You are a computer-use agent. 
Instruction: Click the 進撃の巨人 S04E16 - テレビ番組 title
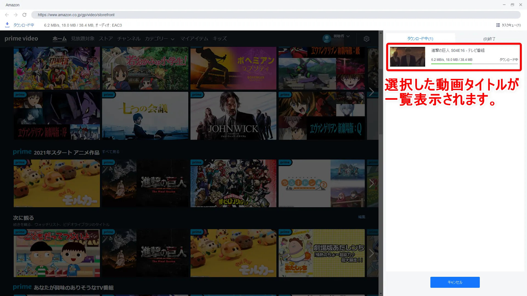(x=458, y=50)
